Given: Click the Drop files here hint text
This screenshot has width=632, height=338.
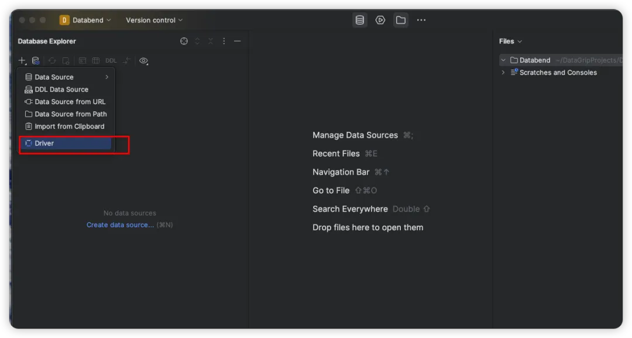Looking at the screenshot, I should pos(367,227).
